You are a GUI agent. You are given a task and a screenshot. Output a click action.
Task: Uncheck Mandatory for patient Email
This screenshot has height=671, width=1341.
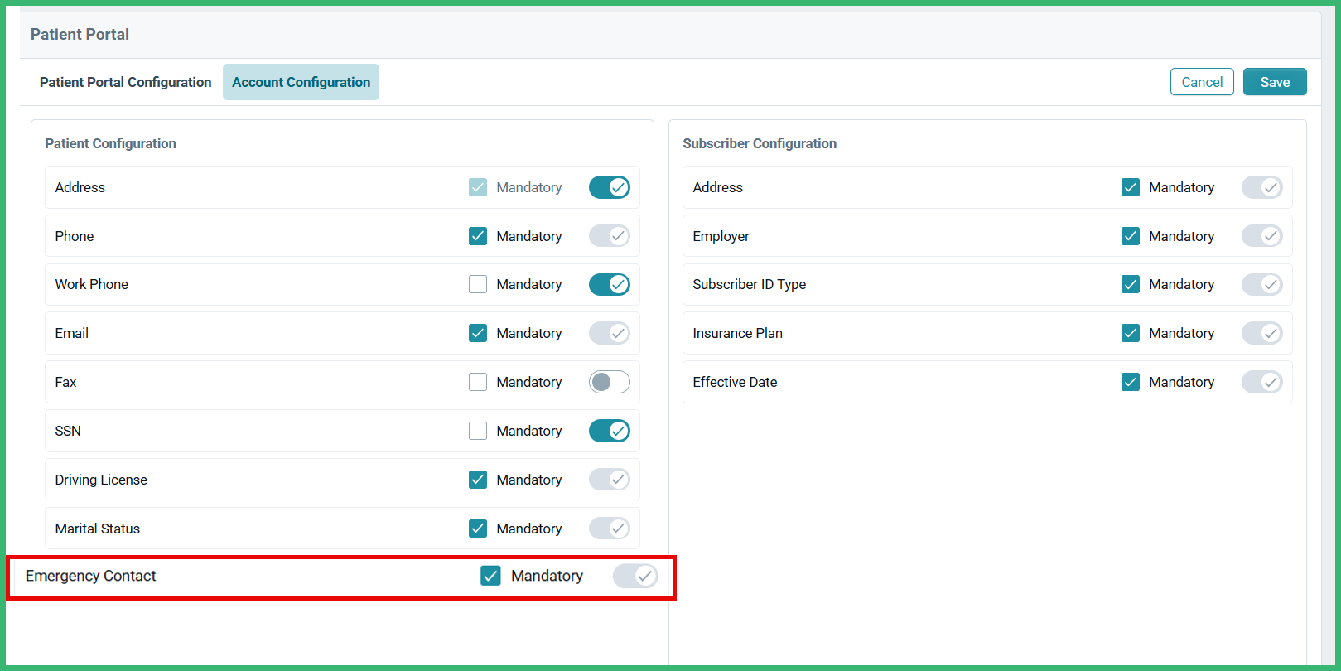pyautogui.click(x=478, y=333)
